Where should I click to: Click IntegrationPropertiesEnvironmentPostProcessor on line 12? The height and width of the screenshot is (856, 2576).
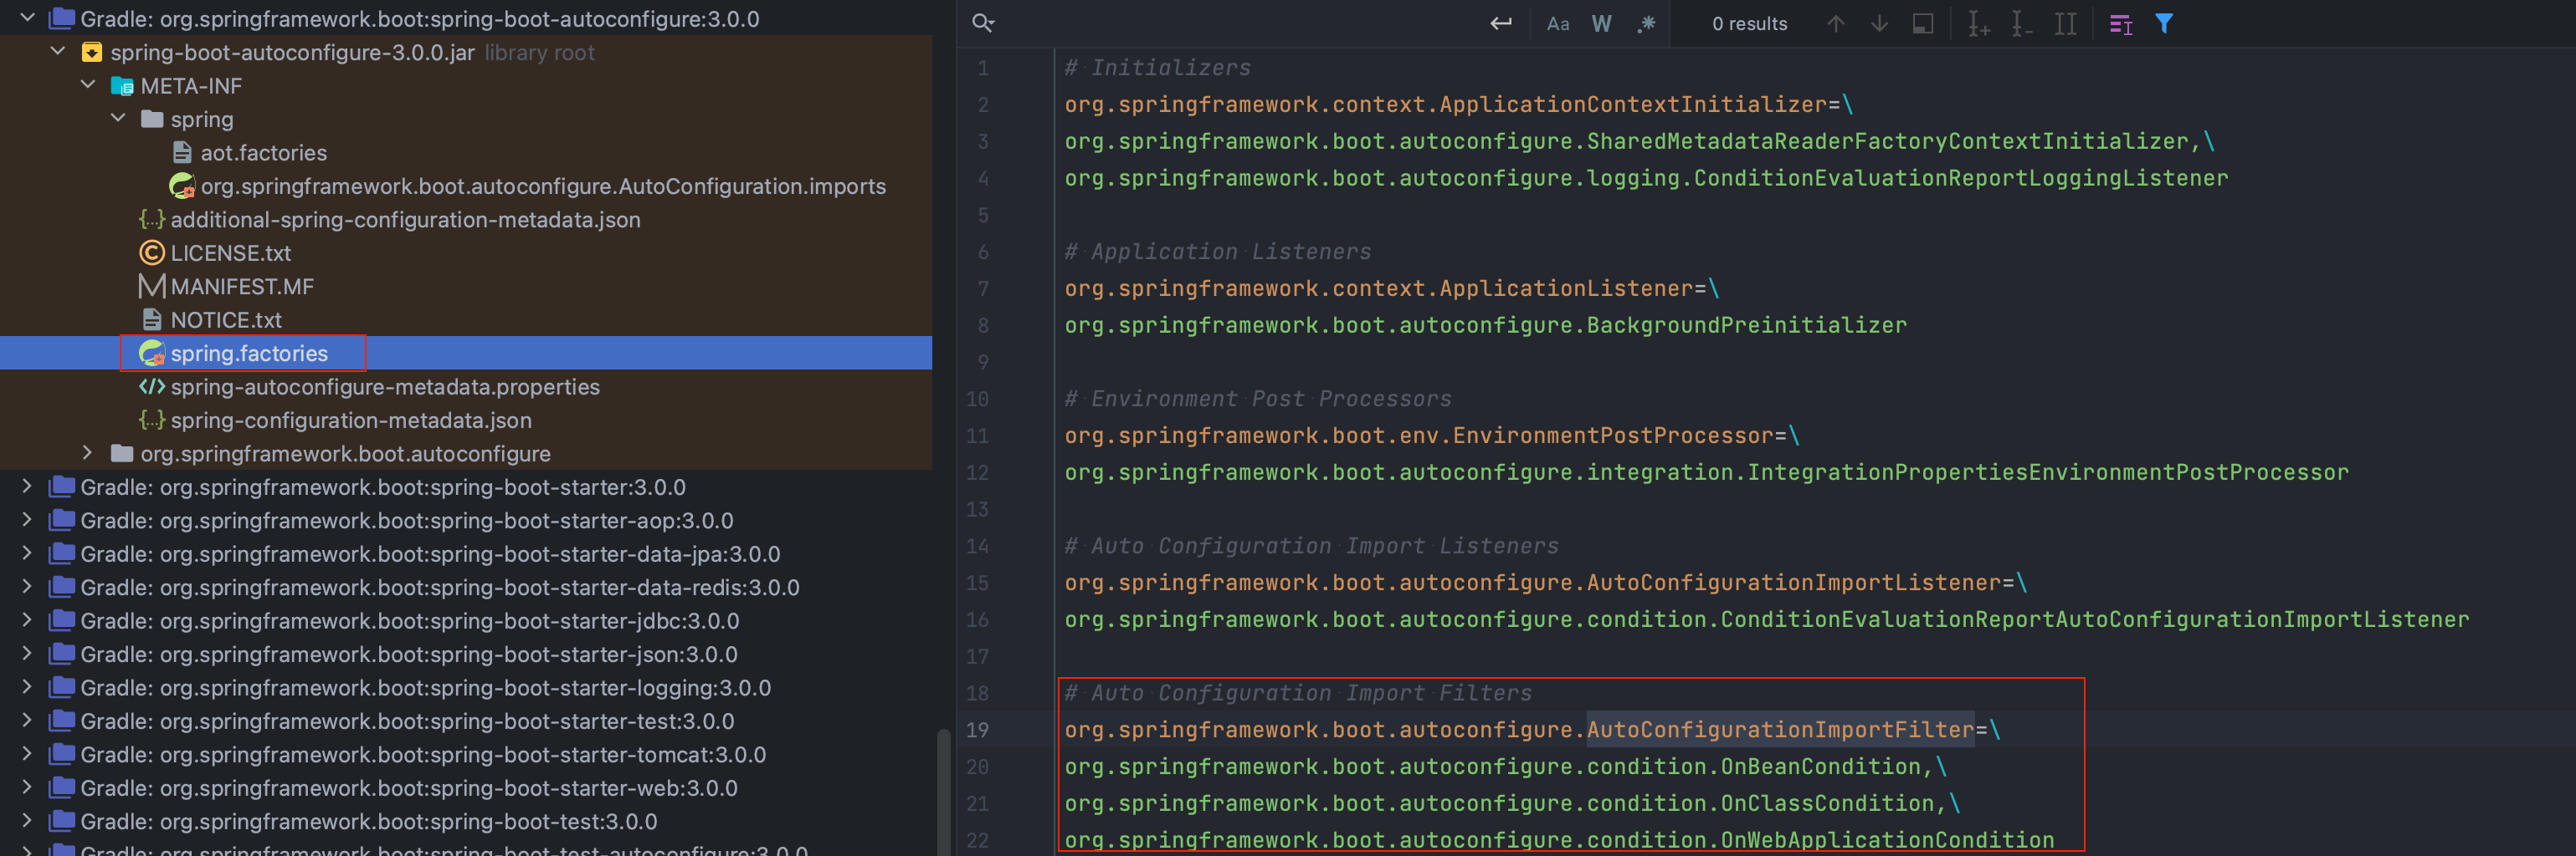[x=2047, y=472]
